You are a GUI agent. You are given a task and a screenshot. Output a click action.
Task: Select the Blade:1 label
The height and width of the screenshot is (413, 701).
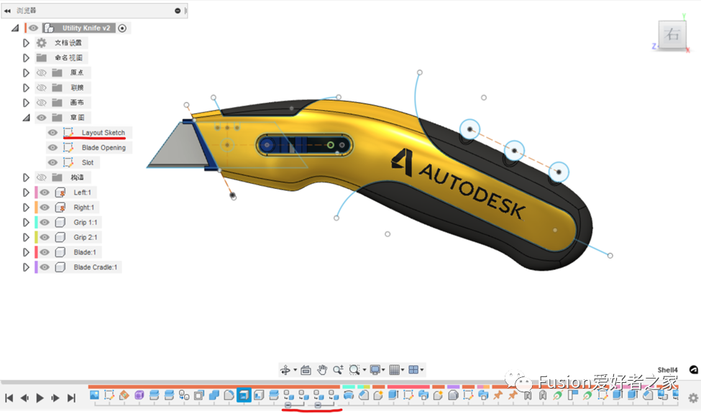[85, 252]
